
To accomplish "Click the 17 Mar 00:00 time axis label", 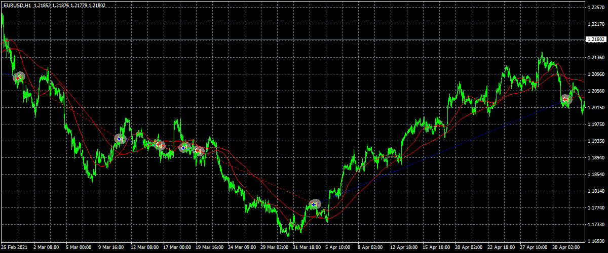I will pyautogui.click(x=177, y=248).
